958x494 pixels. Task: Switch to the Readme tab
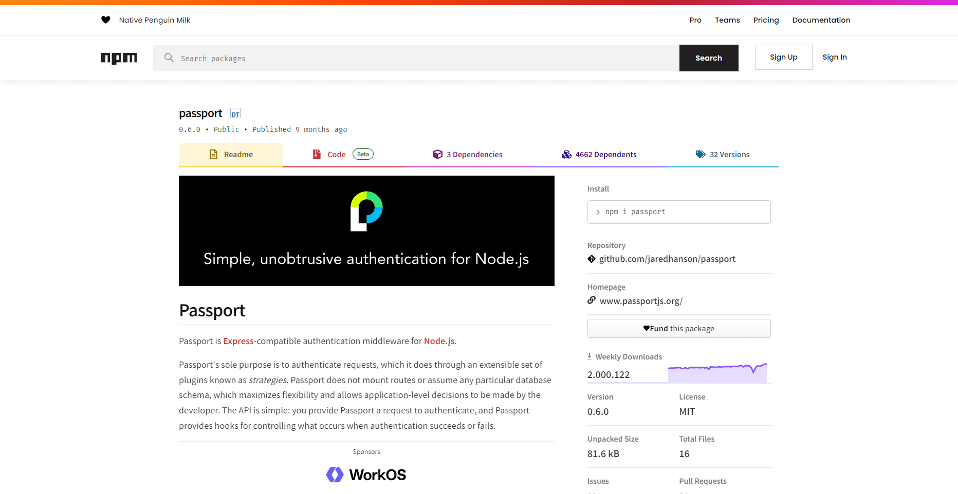pyautogui.click(x=231, y=155)
